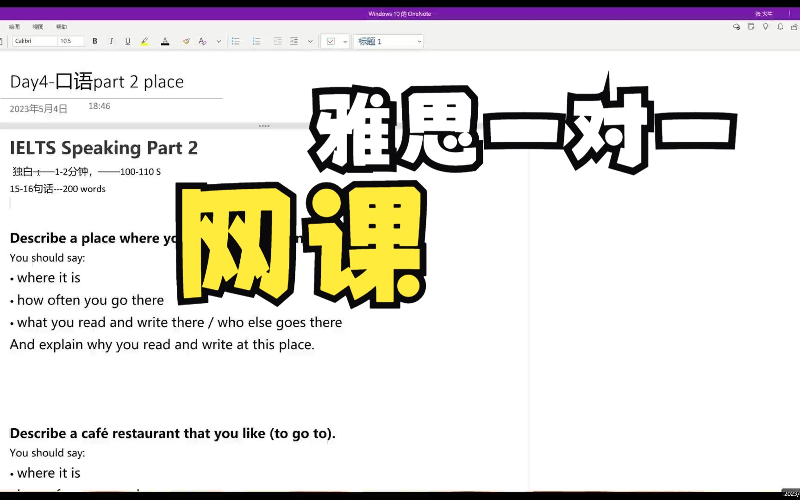Decrease paragraph indent
Image resolution: width=800 pixels, height=500 pixels.
pyautogui.click(x=277, y=41)
